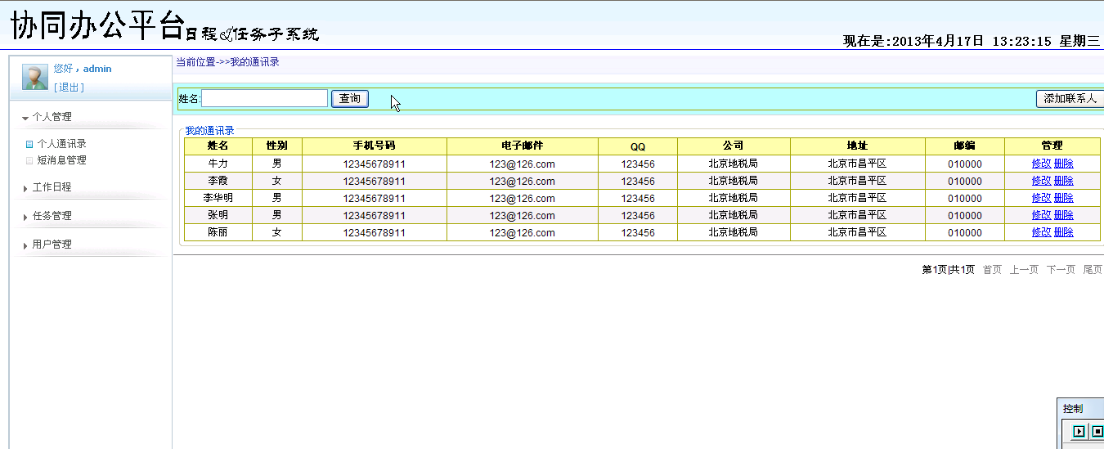
Task: Click the 地址 column header
Action: [x=858, y=146]
